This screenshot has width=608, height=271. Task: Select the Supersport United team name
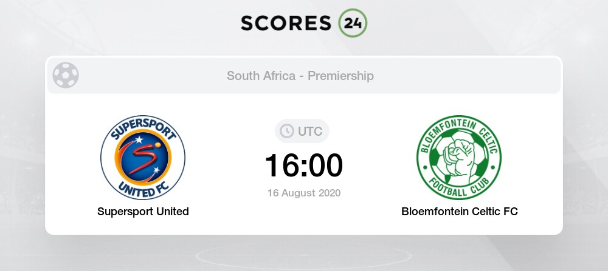click(x=143, y=212)
